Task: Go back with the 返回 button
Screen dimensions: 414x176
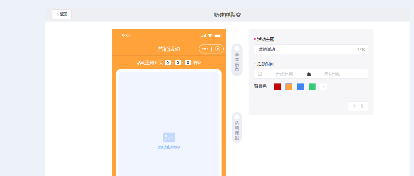Action: tap(62, 14)
